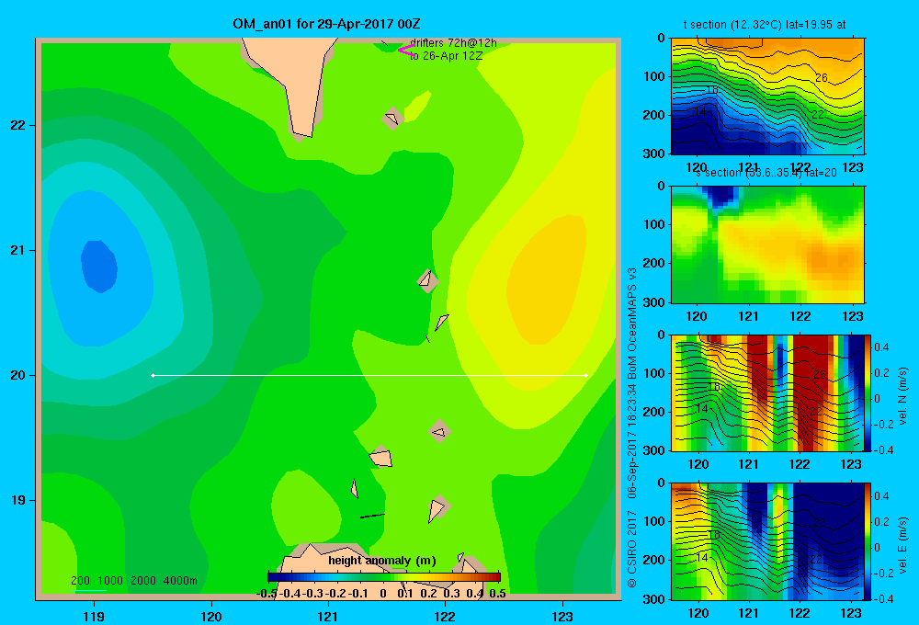Click the dark blue low-salinity patch in s section
Screen dimensions: 919x625
pos(722,197)
